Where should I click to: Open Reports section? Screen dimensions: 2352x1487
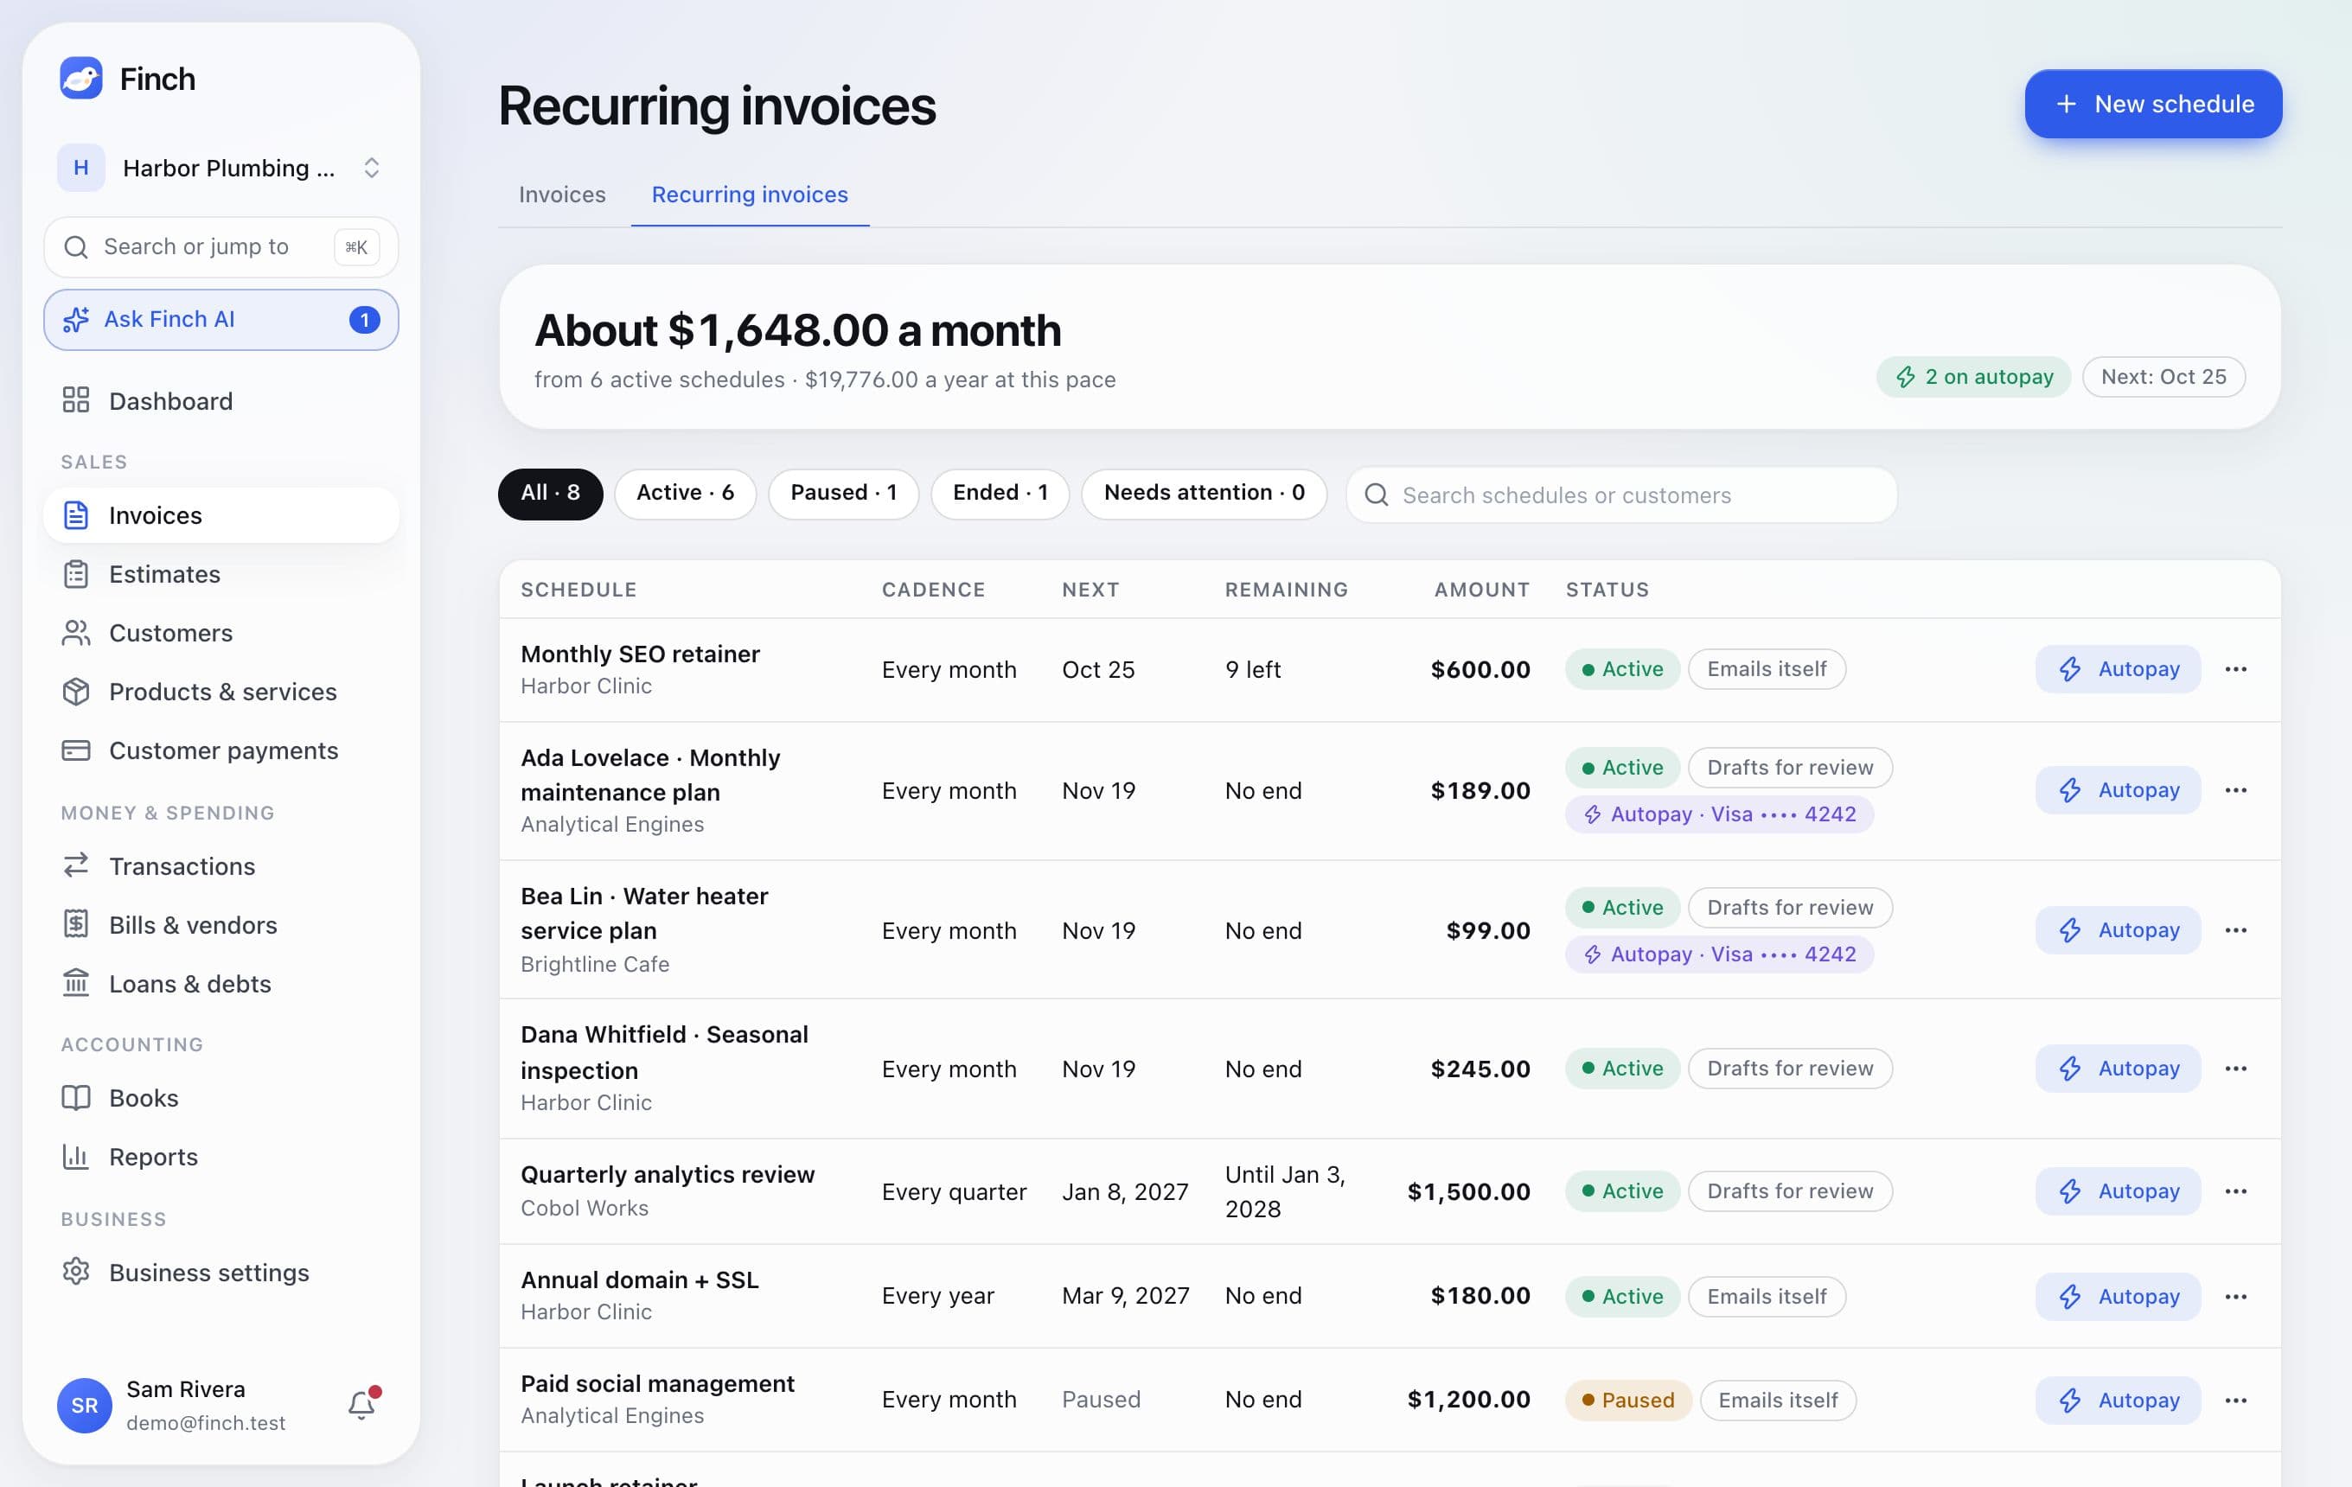(x=220, y=1156)
